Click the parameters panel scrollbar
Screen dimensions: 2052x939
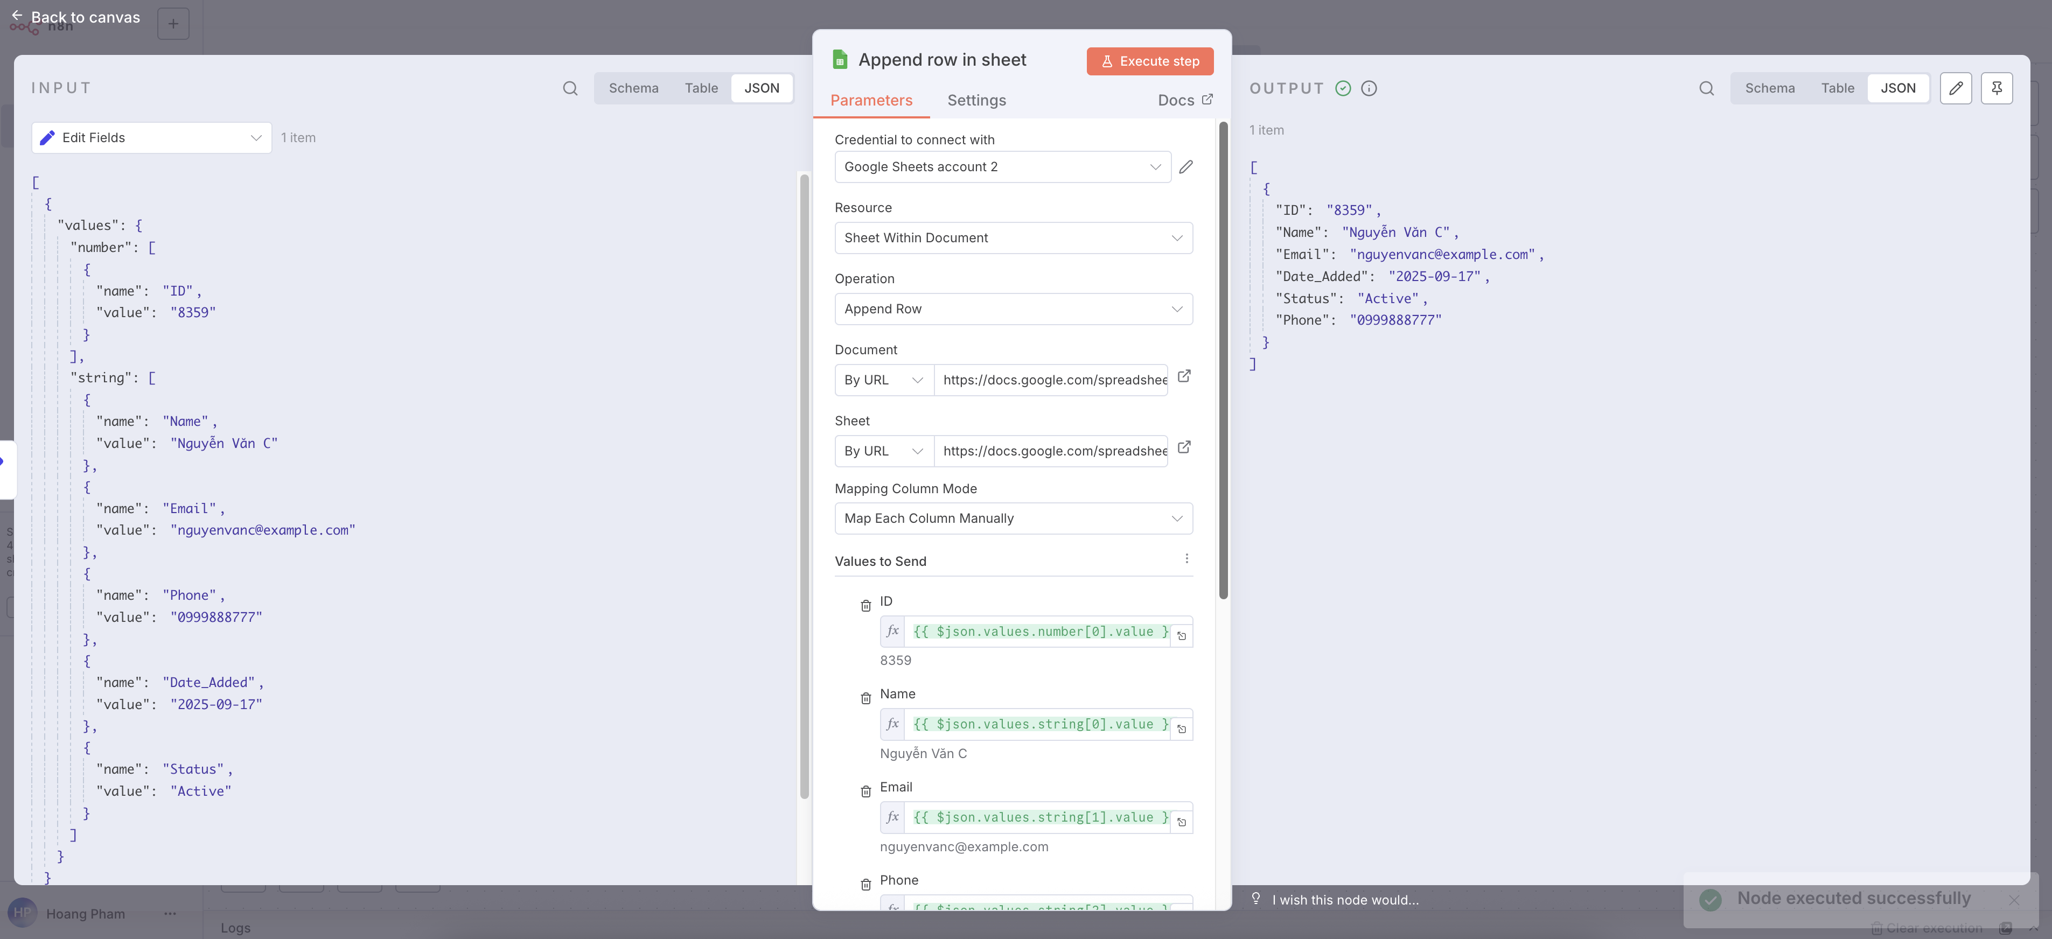pos(1223,360)
